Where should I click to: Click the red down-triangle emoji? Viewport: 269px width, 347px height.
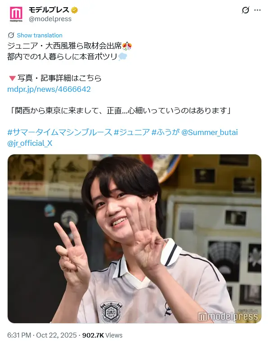(x=12, y=78)
